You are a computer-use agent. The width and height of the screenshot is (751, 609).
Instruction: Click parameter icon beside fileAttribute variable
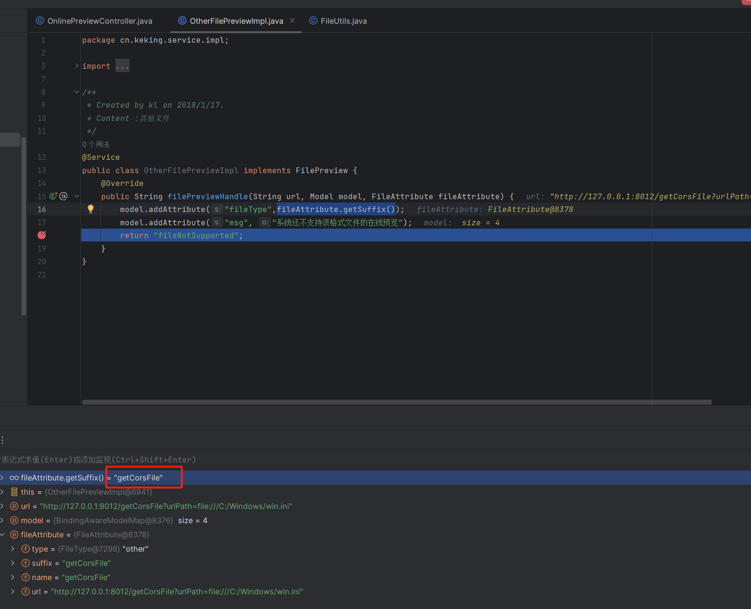pyautogui.click(x=14, y=535)
